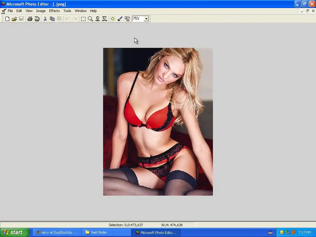This screenshot has width=316, height=237.
Task: Switch to feet finder folder taskbar button
Action: click(106, 232)
